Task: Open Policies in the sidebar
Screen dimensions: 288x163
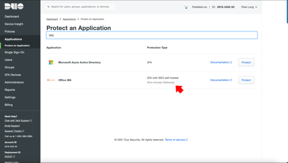Action: tap(10, 32)
